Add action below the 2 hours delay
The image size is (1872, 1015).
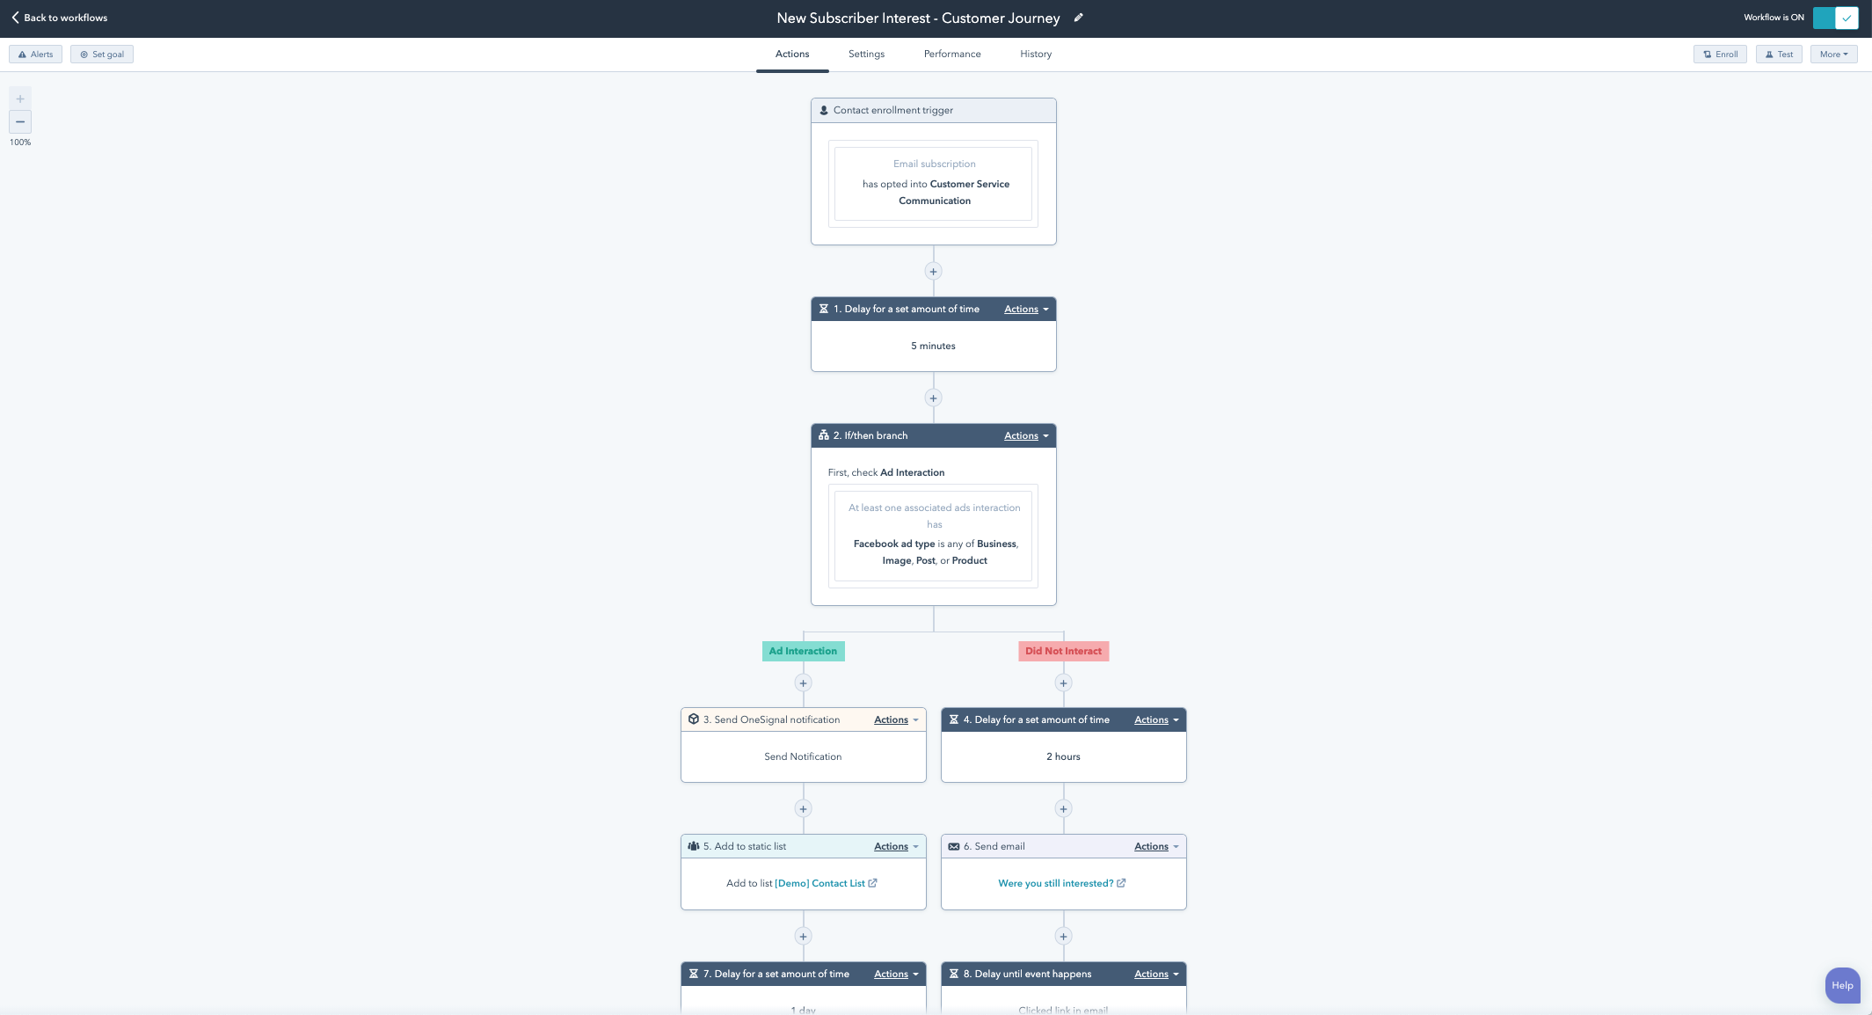click(1063, 808)
